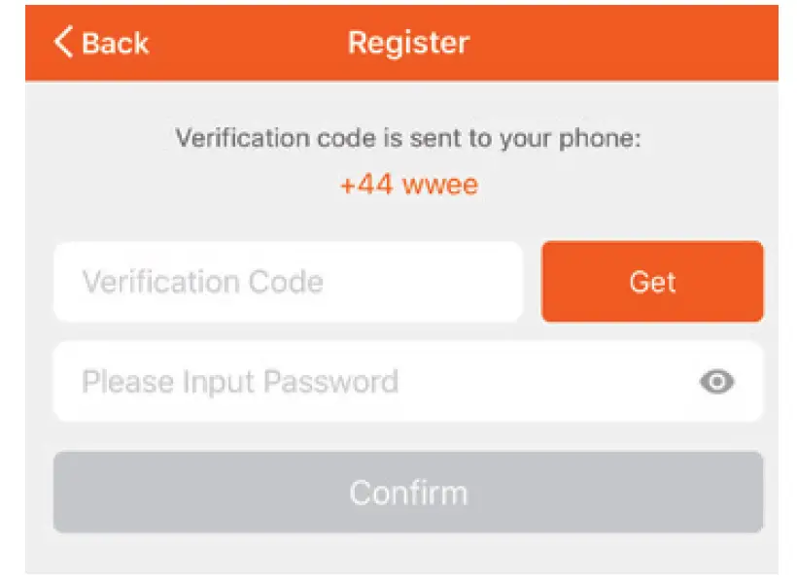The width and height of the screenshot is (797, 580).
Task: Click the Register title in the header
Action: point(408,43)
